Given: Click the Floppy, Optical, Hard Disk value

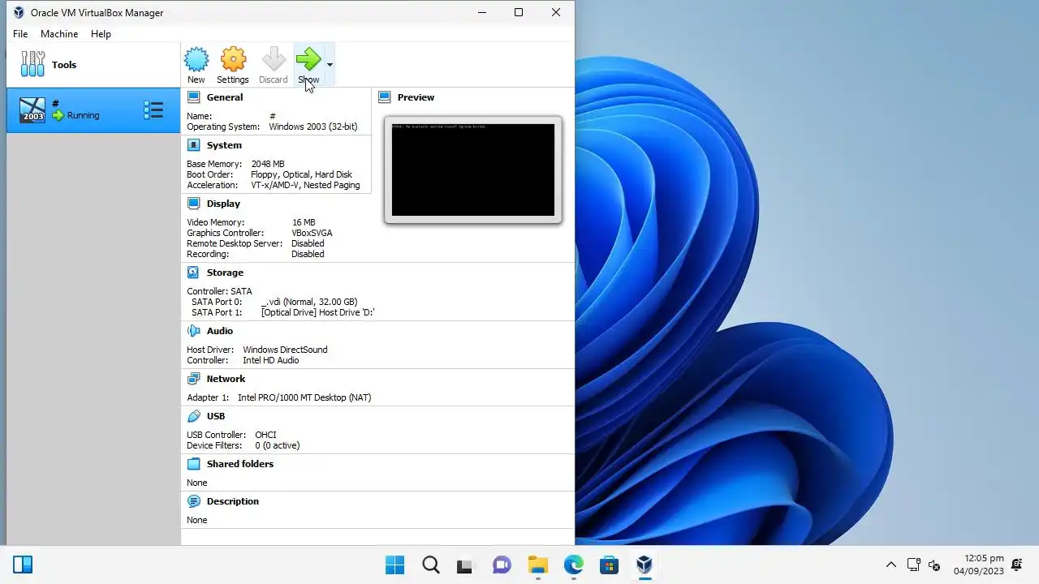Looking at the screenshot, I should [x=302, y=174].
